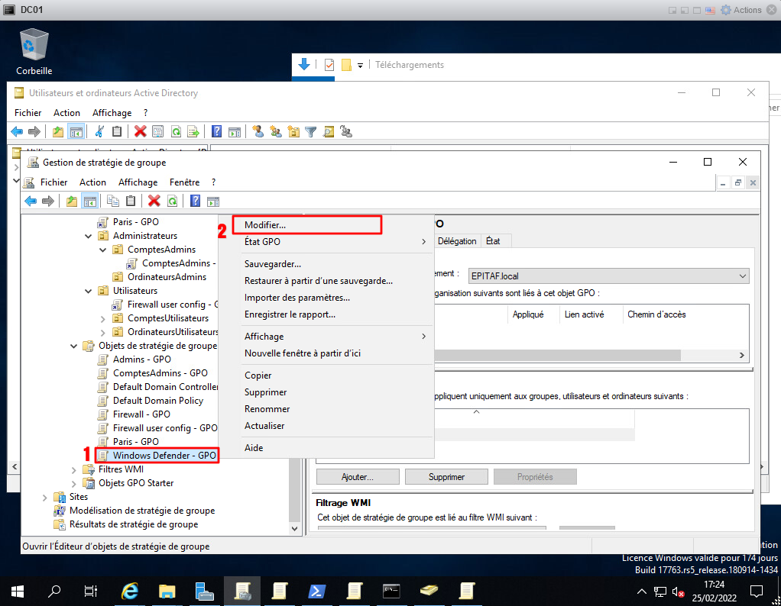Click the blue help icon in Gestion de stratégie toolbar
This screenshot has height=606, width=781.
[x=196, y=201]
